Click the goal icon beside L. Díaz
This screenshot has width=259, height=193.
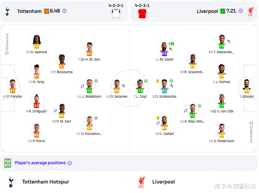146,81
